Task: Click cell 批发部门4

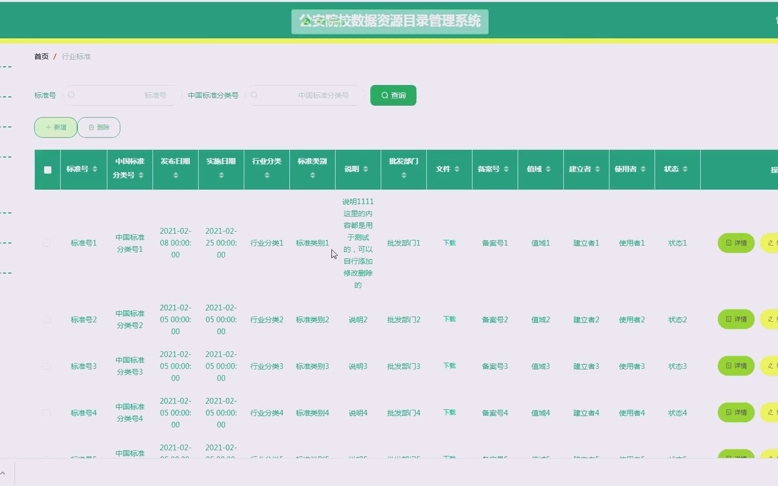Action: coord(404,413)
